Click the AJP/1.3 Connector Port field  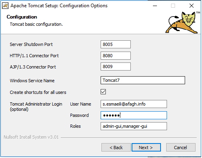pos(115,67)
